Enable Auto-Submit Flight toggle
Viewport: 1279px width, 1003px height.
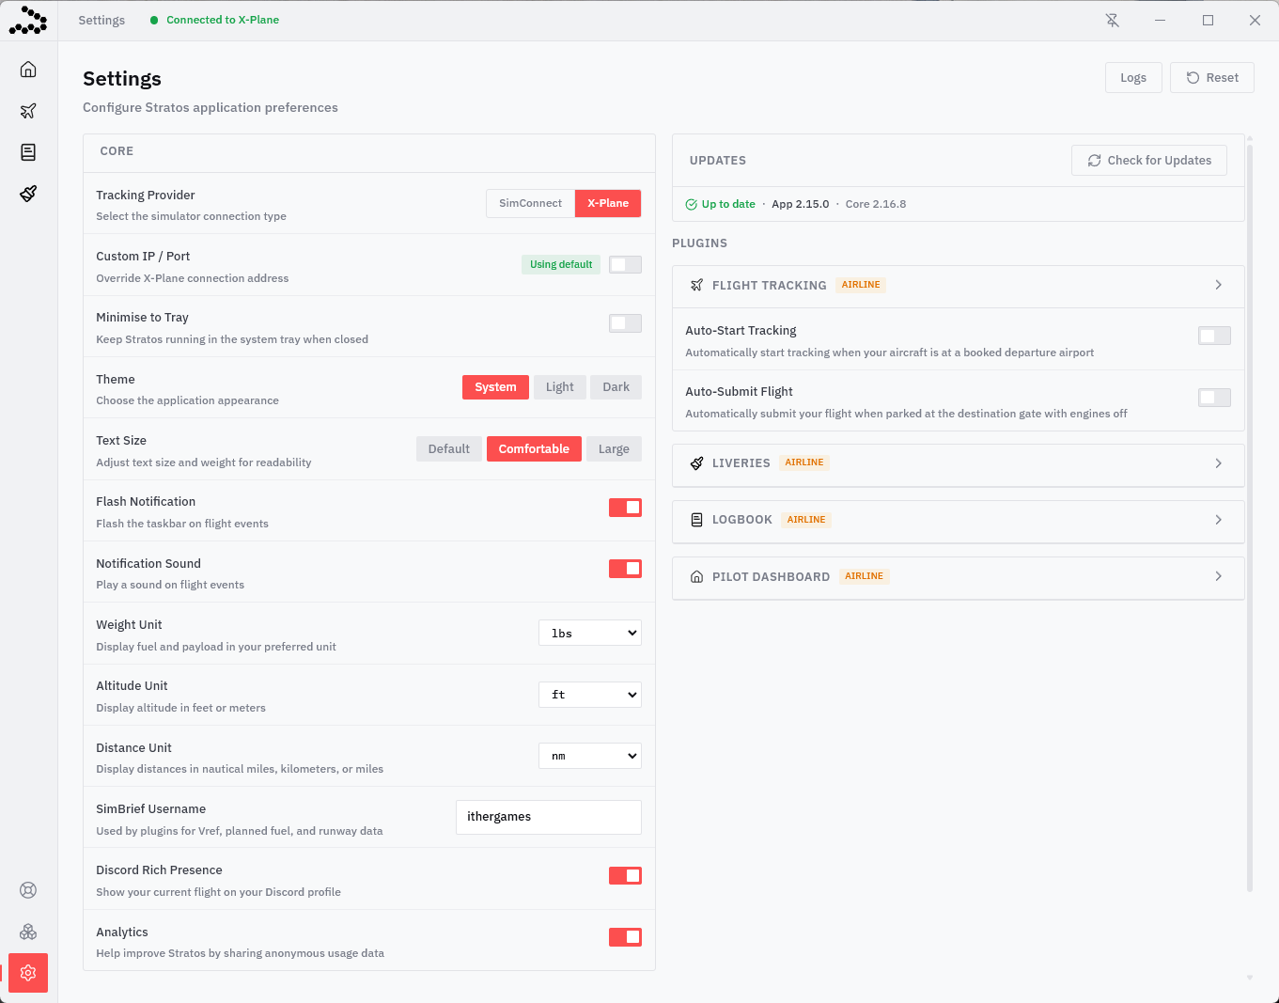click(1214, 398)
